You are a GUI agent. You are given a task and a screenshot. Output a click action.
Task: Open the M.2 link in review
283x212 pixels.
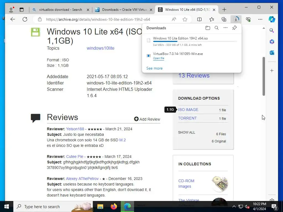[122, 140]
